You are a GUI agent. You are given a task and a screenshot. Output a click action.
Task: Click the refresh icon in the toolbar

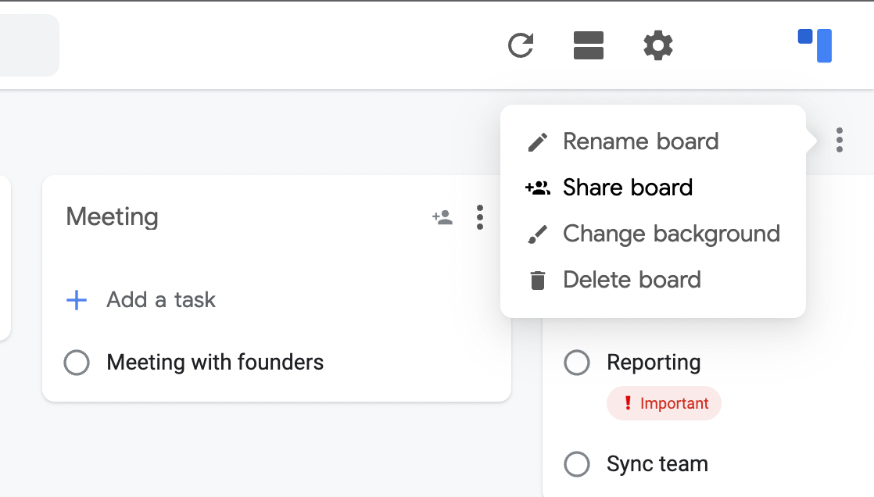coord(522,45)
